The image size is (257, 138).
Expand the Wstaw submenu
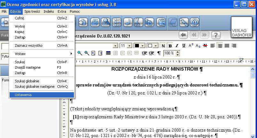point(42,54)
